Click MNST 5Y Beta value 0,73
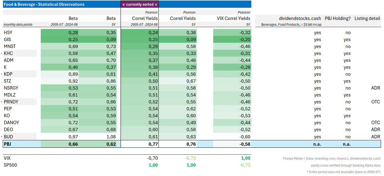This screenshot has height=176, width=384. click(x=111, y=46)
